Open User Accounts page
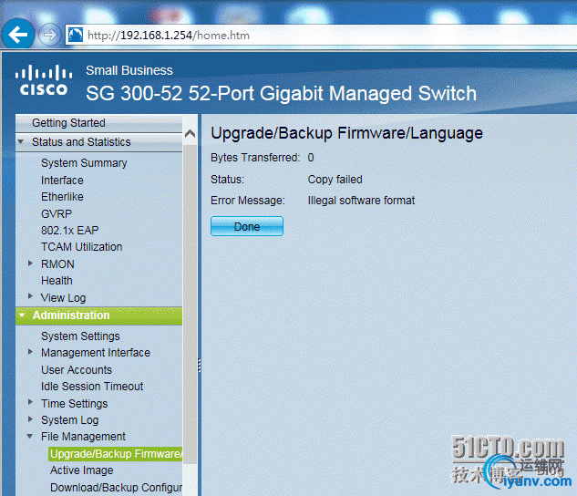 pos(77,370)
